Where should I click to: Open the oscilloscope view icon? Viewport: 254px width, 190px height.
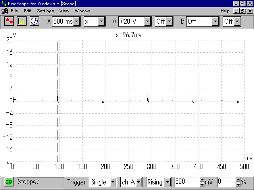[9, 21]
